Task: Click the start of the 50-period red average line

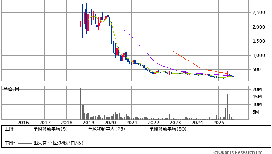Action: click(169, 49)
